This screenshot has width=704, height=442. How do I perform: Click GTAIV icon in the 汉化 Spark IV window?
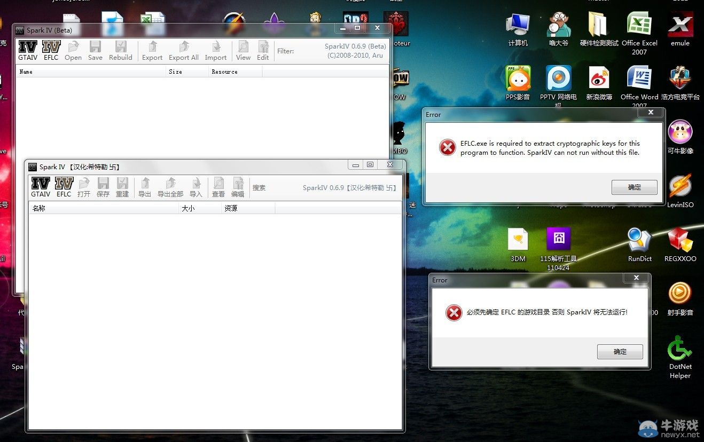pos(41,187)
